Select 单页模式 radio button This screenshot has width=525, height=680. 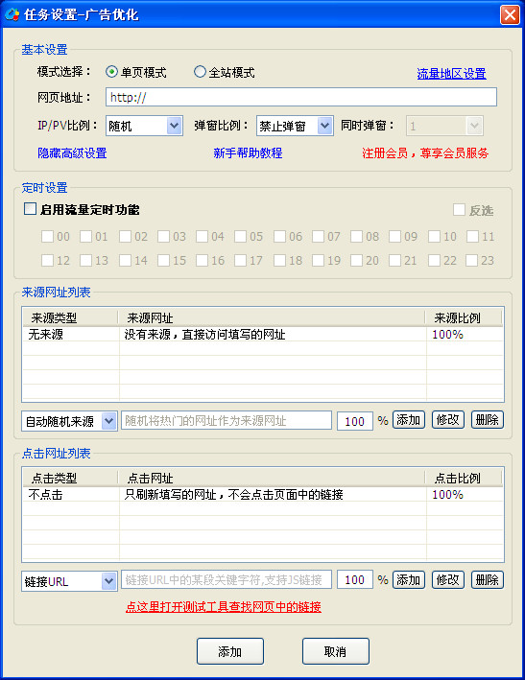coord(111,72)
